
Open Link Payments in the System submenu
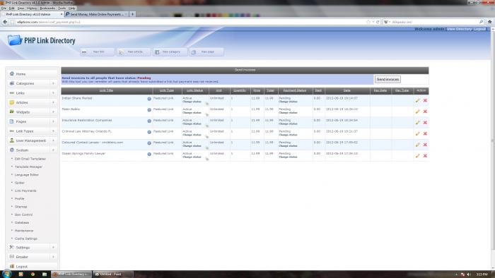tap(25, 191)
